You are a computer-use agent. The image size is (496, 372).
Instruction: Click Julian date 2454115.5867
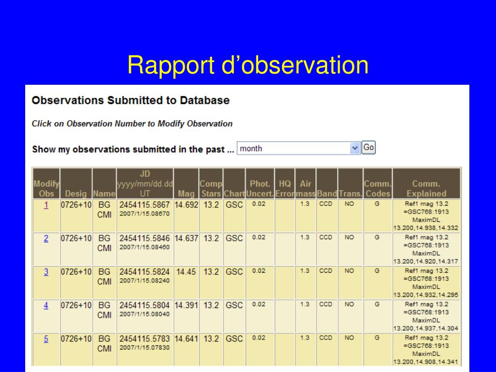pyautogui.click(x=144, y=205)
